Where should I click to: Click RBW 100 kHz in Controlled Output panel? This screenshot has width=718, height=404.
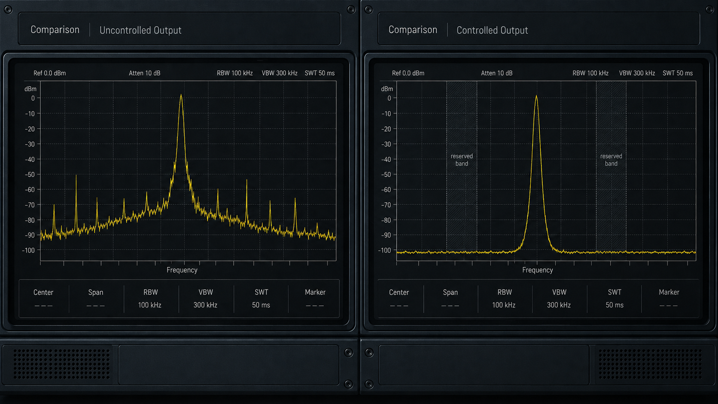(x=504, y=298)
